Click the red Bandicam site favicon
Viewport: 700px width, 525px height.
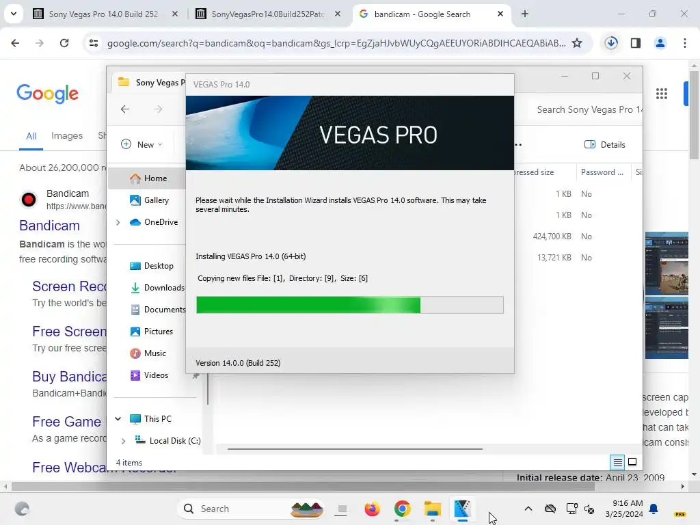click(x=29, y=199)
